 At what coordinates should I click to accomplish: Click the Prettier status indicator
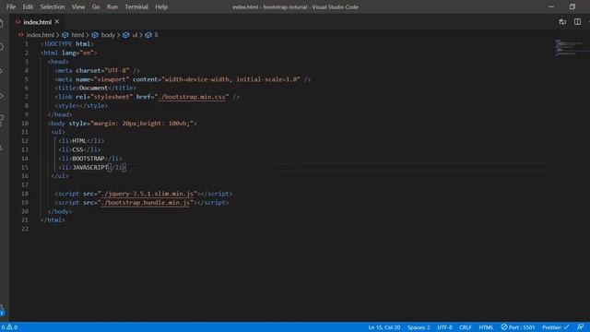pyautogui.click(x=556, y=327)
